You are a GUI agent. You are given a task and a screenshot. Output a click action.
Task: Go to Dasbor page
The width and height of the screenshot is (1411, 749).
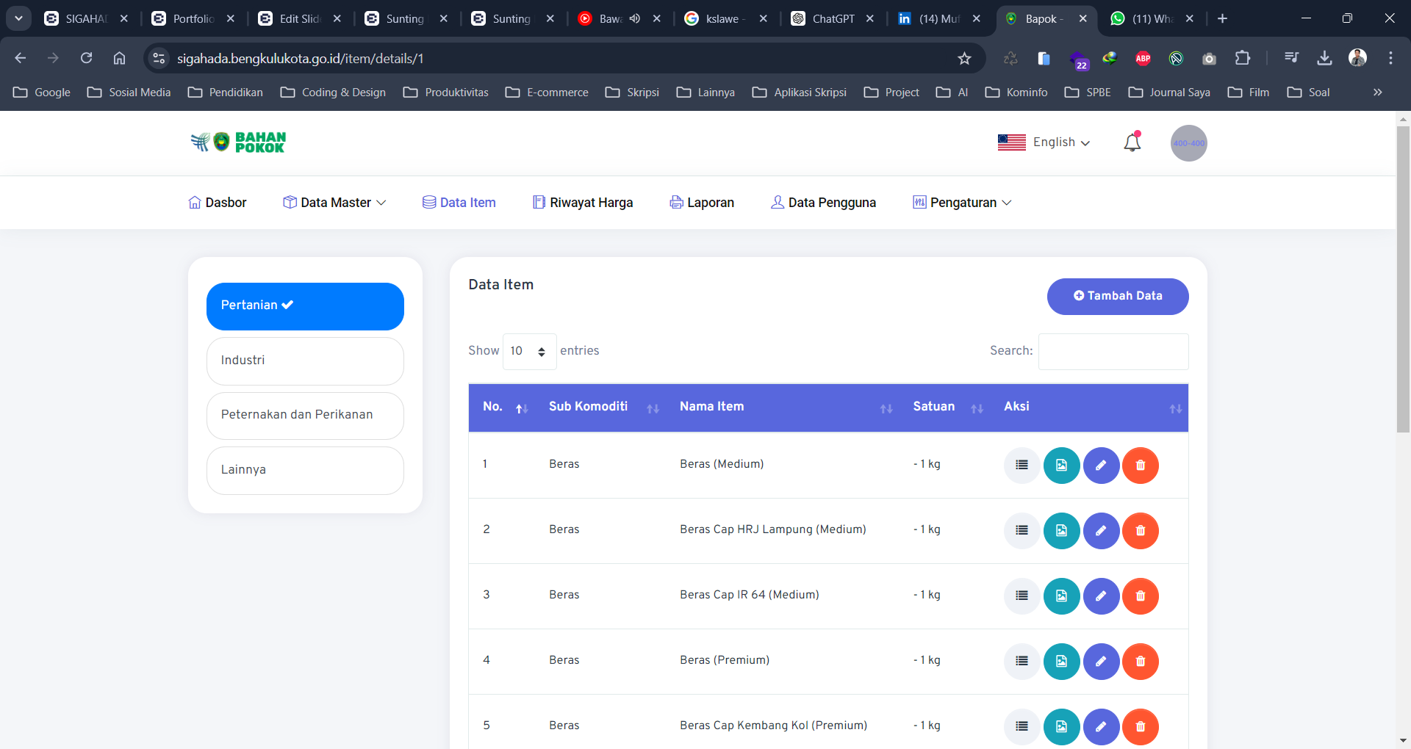pos(218,203)
